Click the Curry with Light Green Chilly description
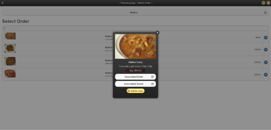 point(135,66)
